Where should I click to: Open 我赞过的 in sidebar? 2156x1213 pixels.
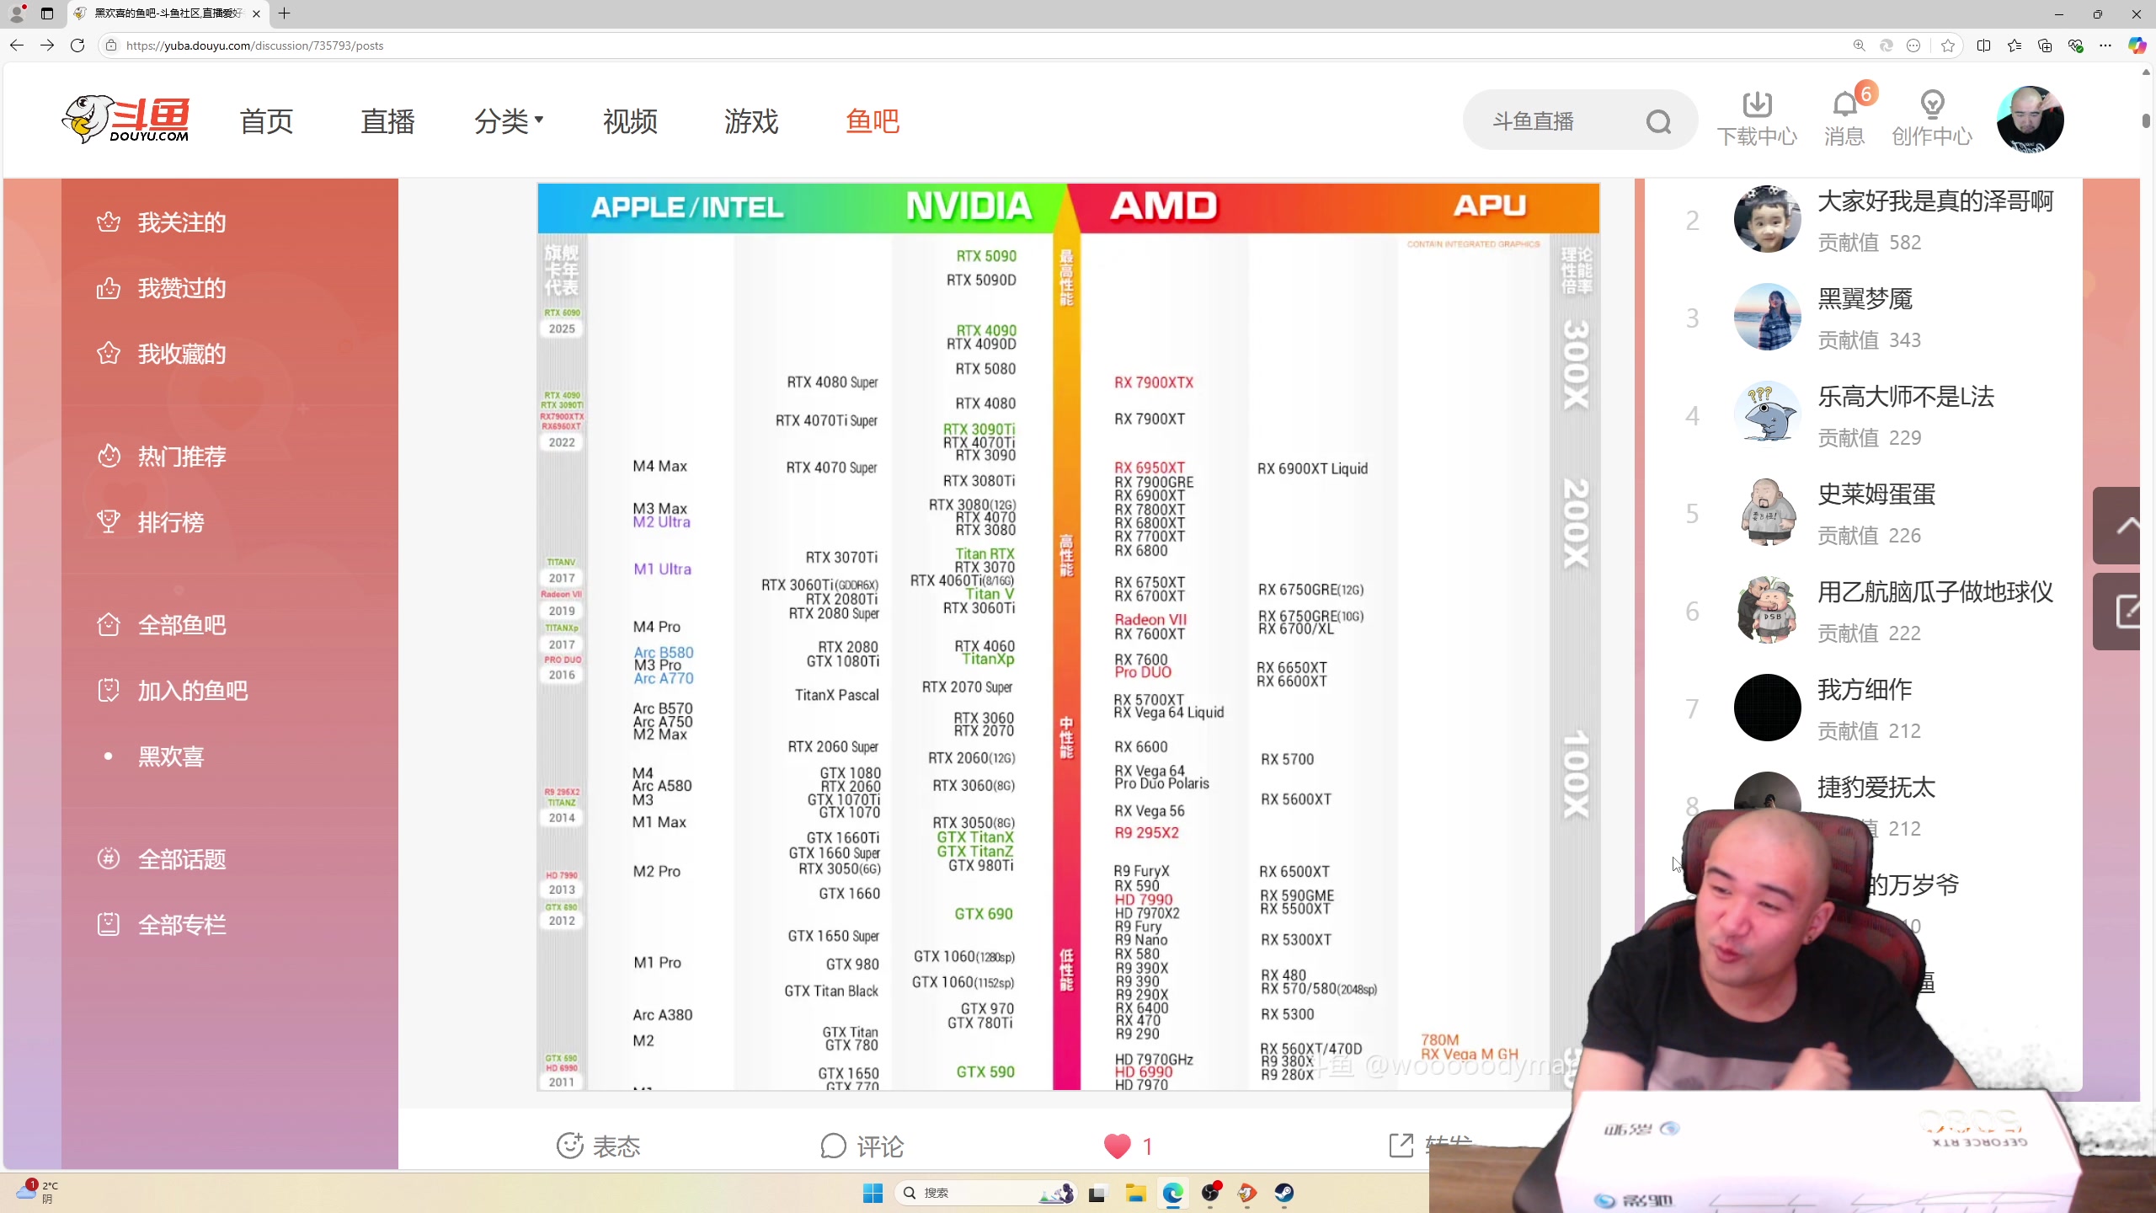tap(182, 288)
